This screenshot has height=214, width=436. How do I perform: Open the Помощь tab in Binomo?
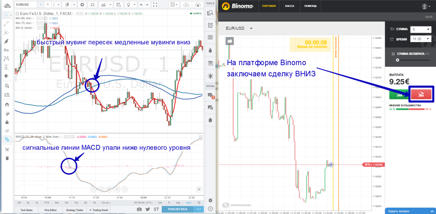tap(310, 6)
